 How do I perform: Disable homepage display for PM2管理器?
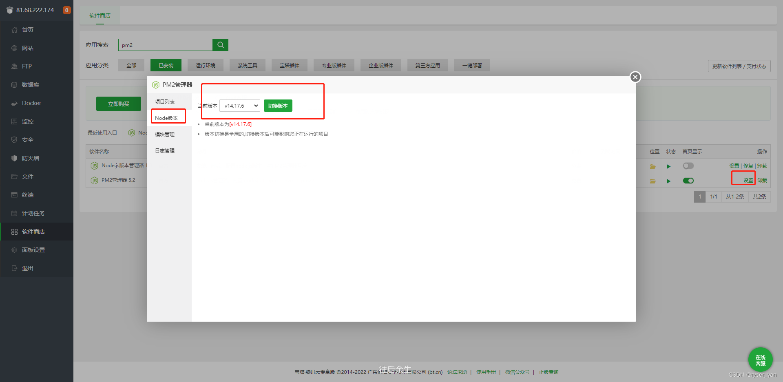point(688,181)
